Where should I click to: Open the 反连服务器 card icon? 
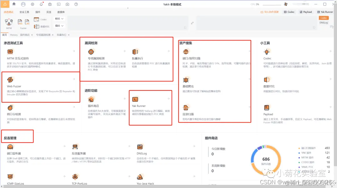pos(75,147)
